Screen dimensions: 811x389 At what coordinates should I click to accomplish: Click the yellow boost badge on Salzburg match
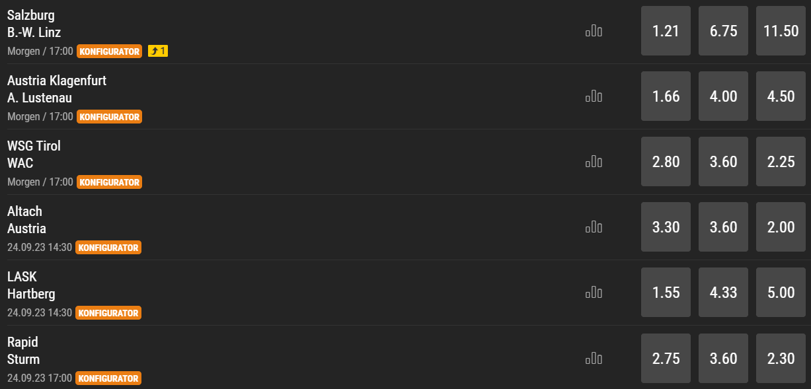[158, 51]
